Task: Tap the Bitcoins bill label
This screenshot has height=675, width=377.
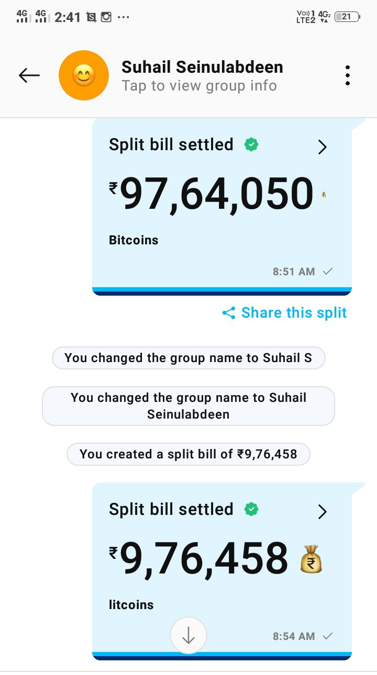Action: click(134, 240)
